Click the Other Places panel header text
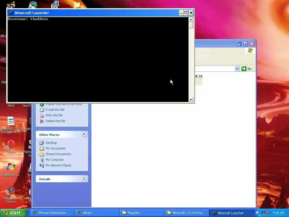This screenshot has height=217, width=289. point(49,135)
